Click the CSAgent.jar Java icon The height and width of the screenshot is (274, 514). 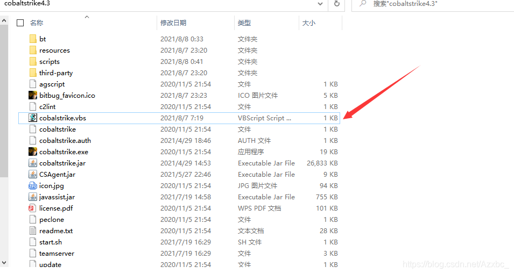[x=33, y=174]
